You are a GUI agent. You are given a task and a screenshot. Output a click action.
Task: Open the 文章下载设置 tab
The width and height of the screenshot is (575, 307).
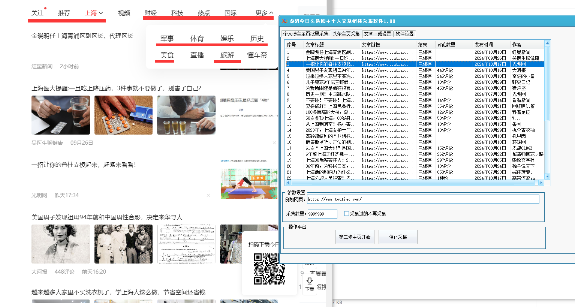[x=377, y=34]
